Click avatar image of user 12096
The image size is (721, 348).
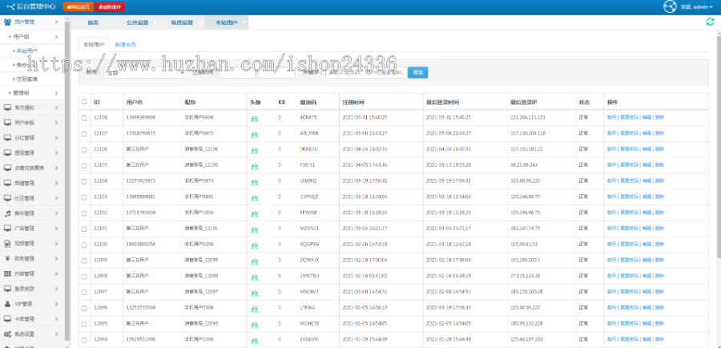(x=254, y=309)
